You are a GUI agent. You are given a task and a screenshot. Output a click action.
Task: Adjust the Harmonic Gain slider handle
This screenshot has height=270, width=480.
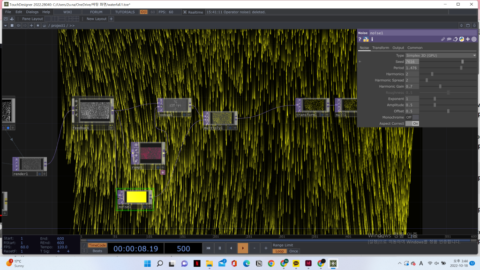pyautogui.click(x=440, y=86)
